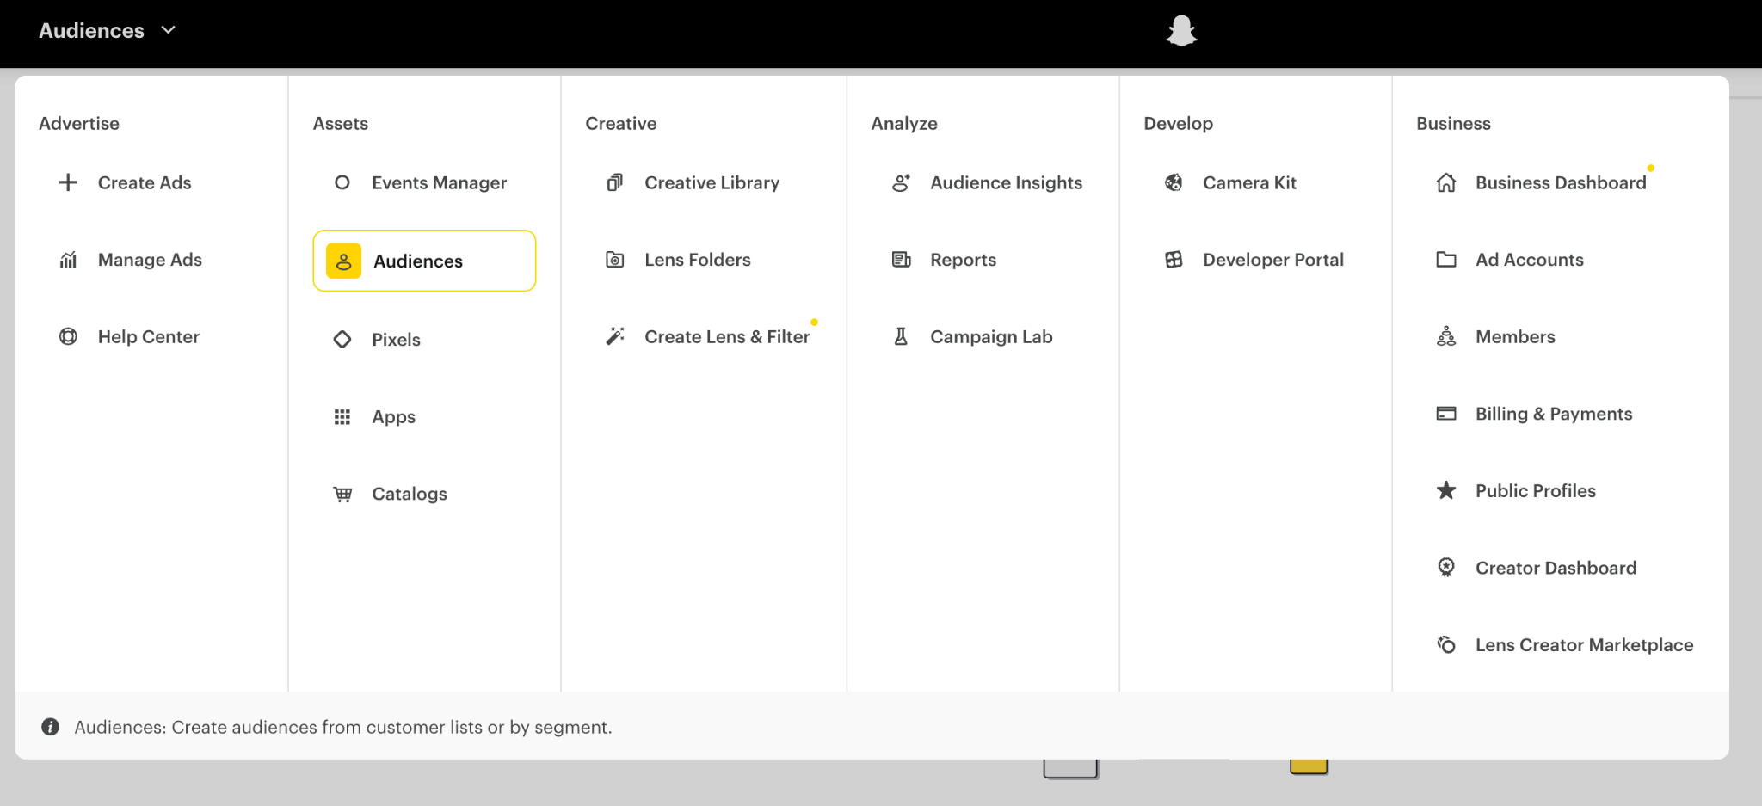Click the folder icon for Ad Accounts
Viewport: 1762px width, 806px height.
(1446, 260)
